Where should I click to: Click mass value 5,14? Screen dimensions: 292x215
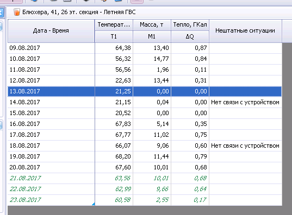[x=163, y=124]
